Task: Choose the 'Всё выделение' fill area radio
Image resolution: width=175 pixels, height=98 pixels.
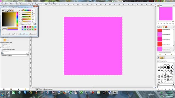Action: (x=2, y=44)
